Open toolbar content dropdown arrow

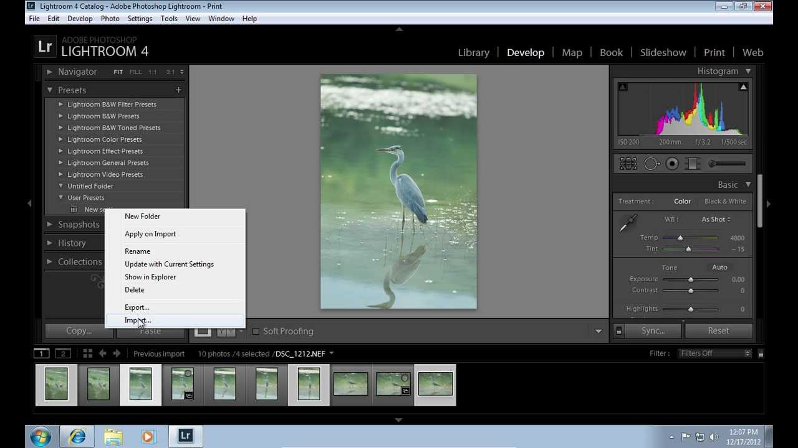click(598, 331)
